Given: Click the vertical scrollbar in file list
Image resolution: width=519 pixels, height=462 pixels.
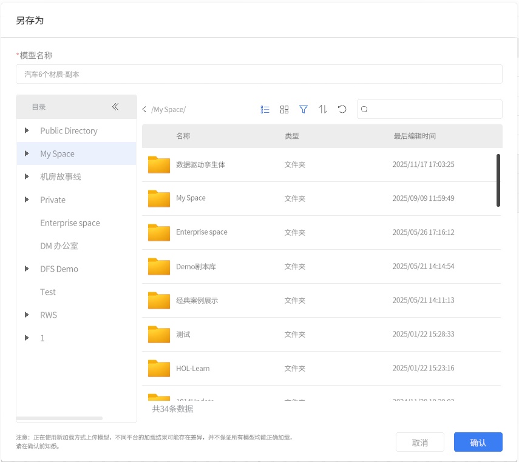Looking at the screenshot, I should (498, 180).
